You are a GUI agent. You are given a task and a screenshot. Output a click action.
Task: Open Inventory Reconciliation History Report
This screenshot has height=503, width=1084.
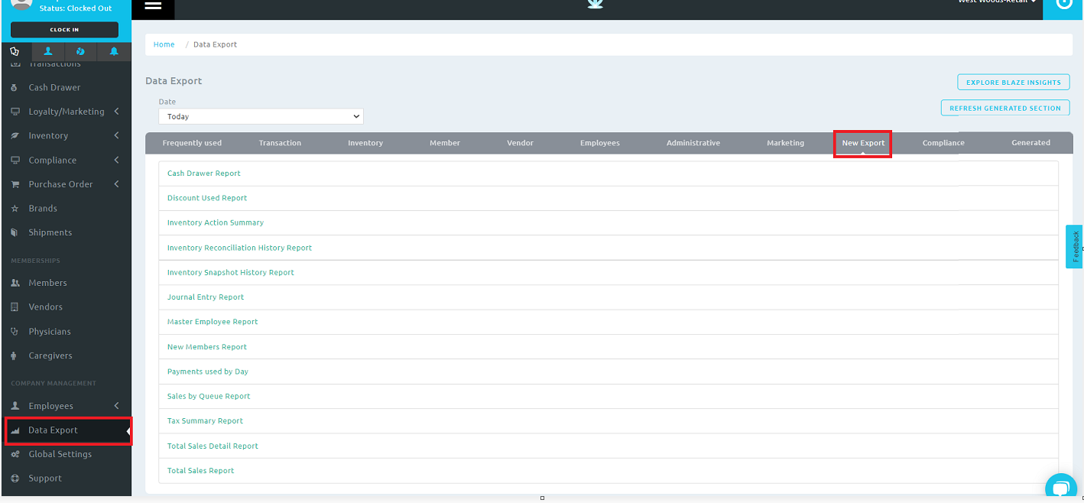pos(240,248)
